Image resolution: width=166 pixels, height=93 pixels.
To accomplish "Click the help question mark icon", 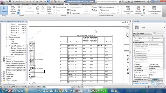I will pyautogui.click(x=148, y=2).
